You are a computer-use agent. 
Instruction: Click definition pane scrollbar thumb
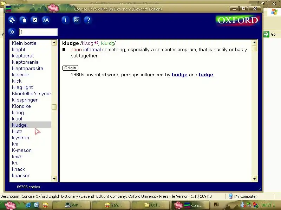click(x=254, y=49)
